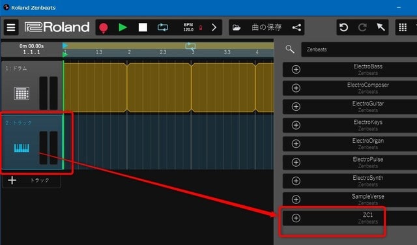This screenshot has height=245, width=417.
Task: Toggle the metronome icon beside BPM
Action: click(x=201, y=27)
